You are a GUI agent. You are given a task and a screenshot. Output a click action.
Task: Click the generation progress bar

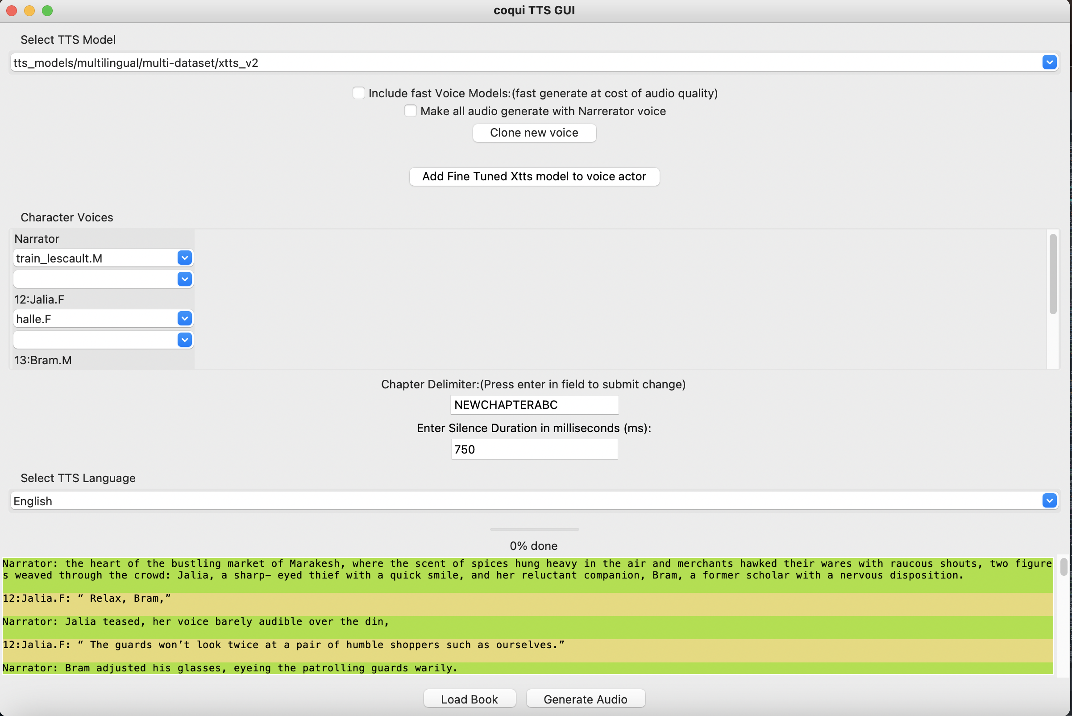pyautogui.click(x=534, y=529)
